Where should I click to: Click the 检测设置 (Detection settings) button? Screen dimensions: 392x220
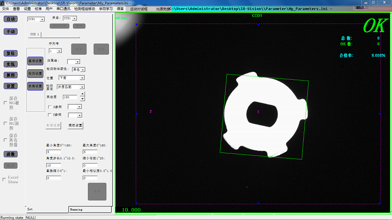pyautogui.click(x=35, y=73)
